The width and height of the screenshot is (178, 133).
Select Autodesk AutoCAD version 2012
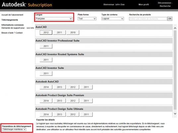click(73, 87)
